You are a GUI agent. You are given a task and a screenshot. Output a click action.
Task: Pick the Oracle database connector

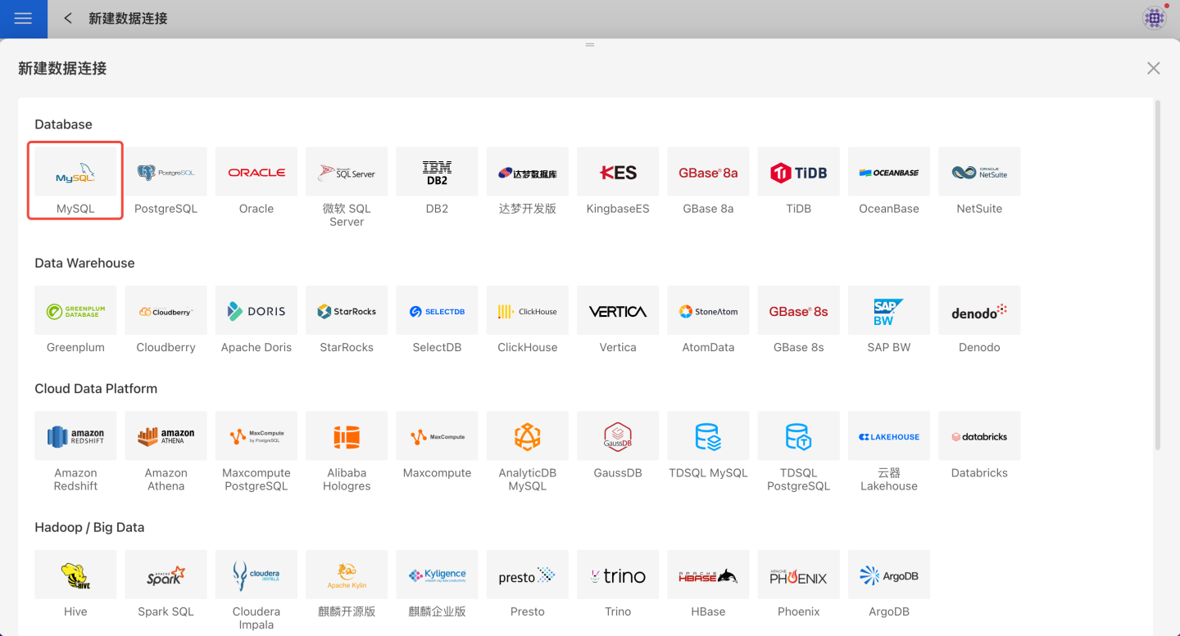click(x=256, y=173)
